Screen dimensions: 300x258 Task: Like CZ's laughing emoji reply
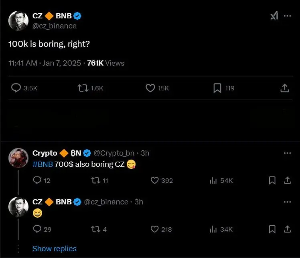pyautogui.click(x=155, y=229)
